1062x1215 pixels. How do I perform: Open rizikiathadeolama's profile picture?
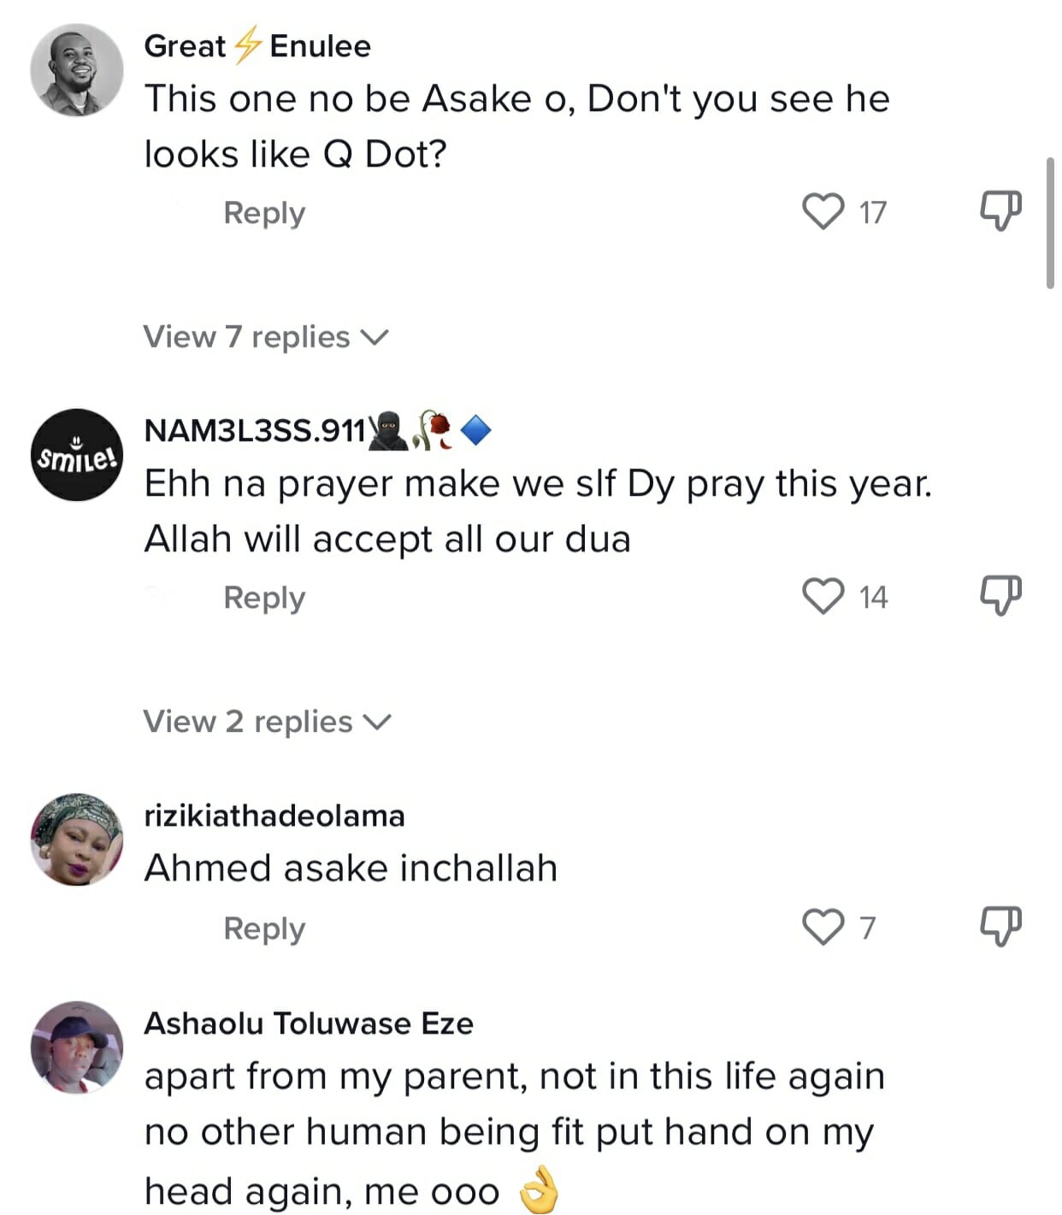pyautogui.click(x=77, y=839)
